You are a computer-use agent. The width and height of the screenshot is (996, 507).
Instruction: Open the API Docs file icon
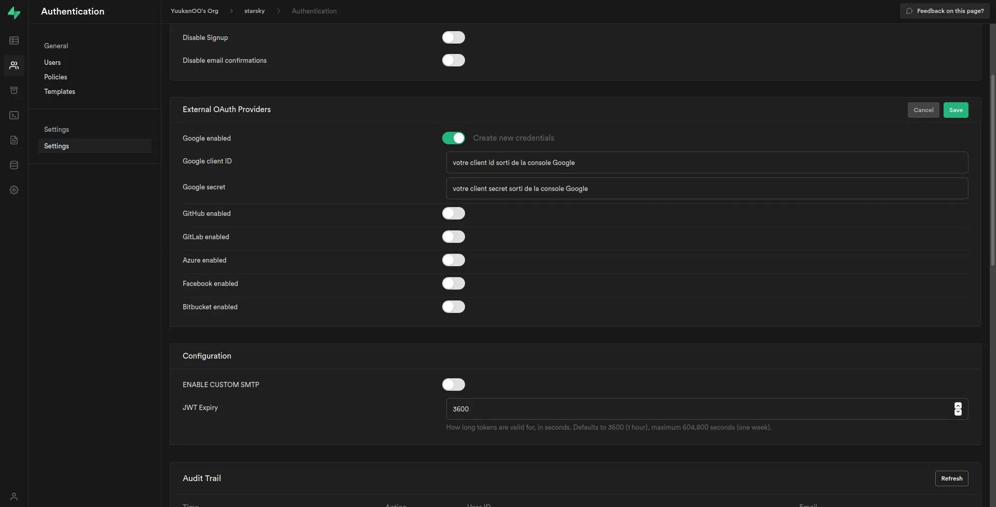[14, 140]
